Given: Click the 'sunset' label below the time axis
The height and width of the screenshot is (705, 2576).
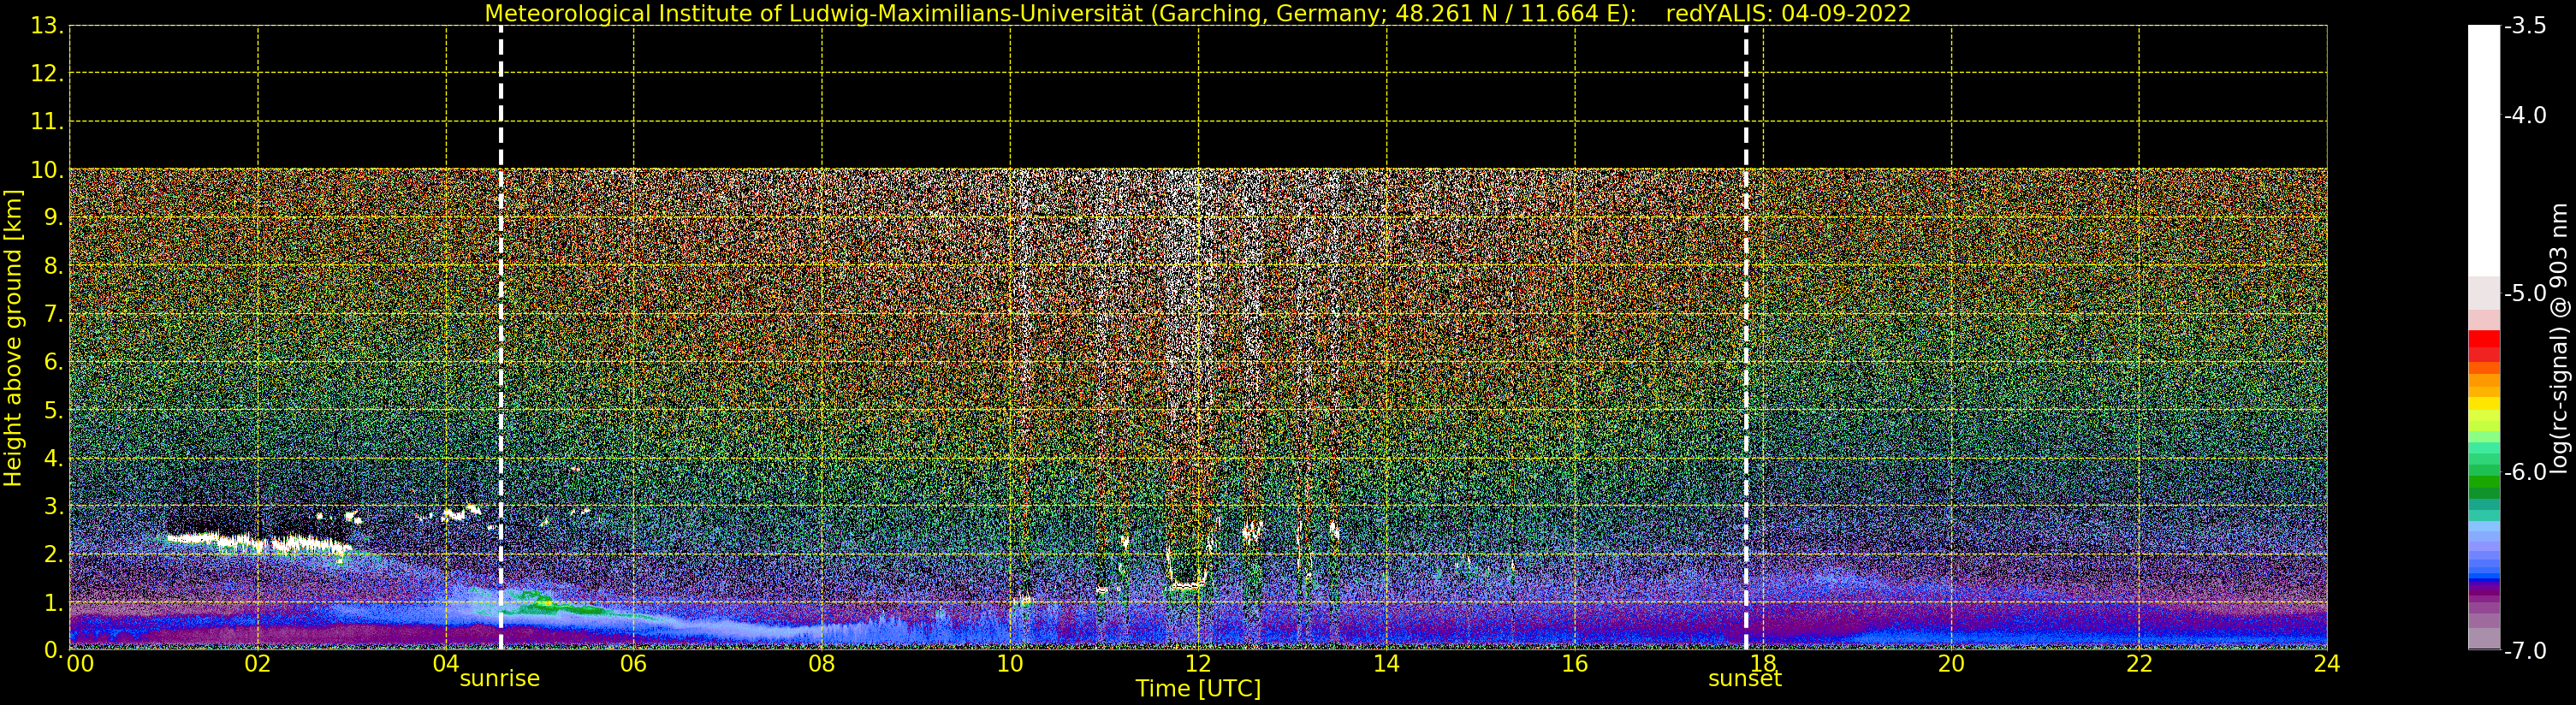Looking at the screenshot, I should point(1745,679).
